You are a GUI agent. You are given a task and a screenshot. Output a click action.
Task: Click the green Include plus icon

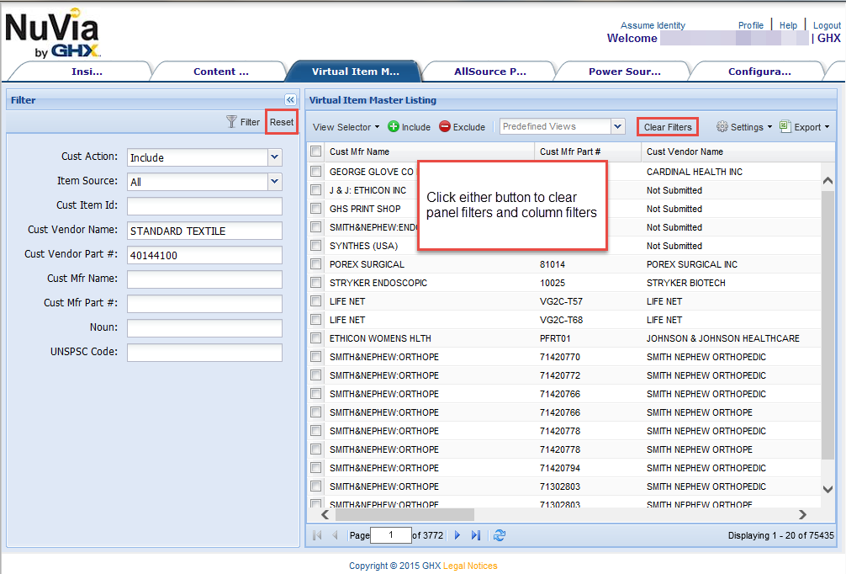(394, 126)
